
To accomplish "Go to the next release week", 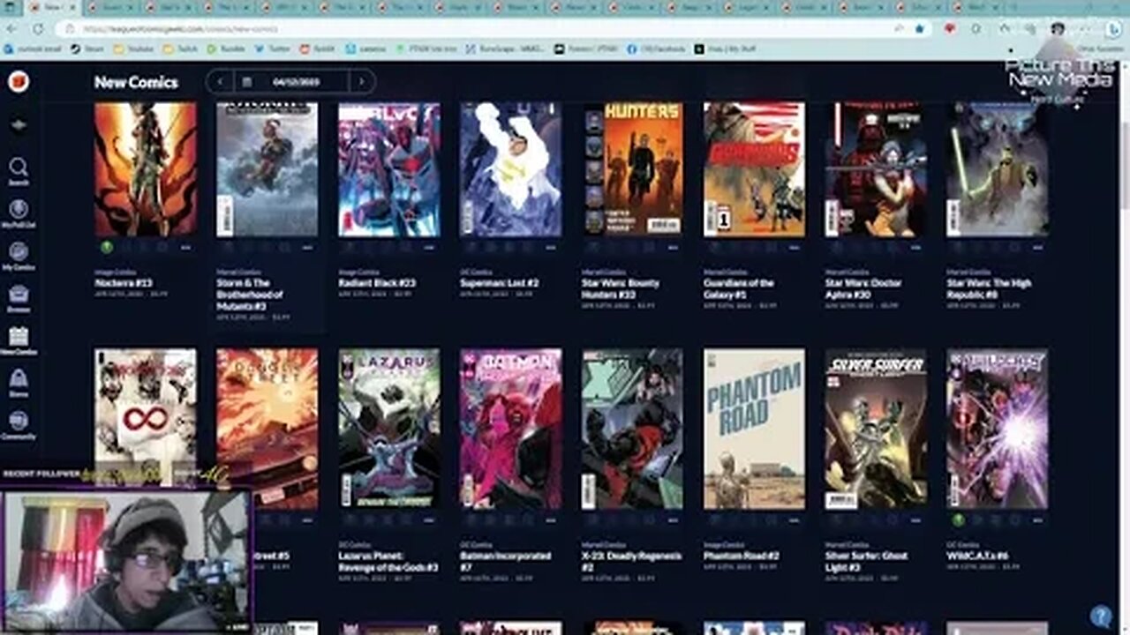I will [x=361, y=82].
